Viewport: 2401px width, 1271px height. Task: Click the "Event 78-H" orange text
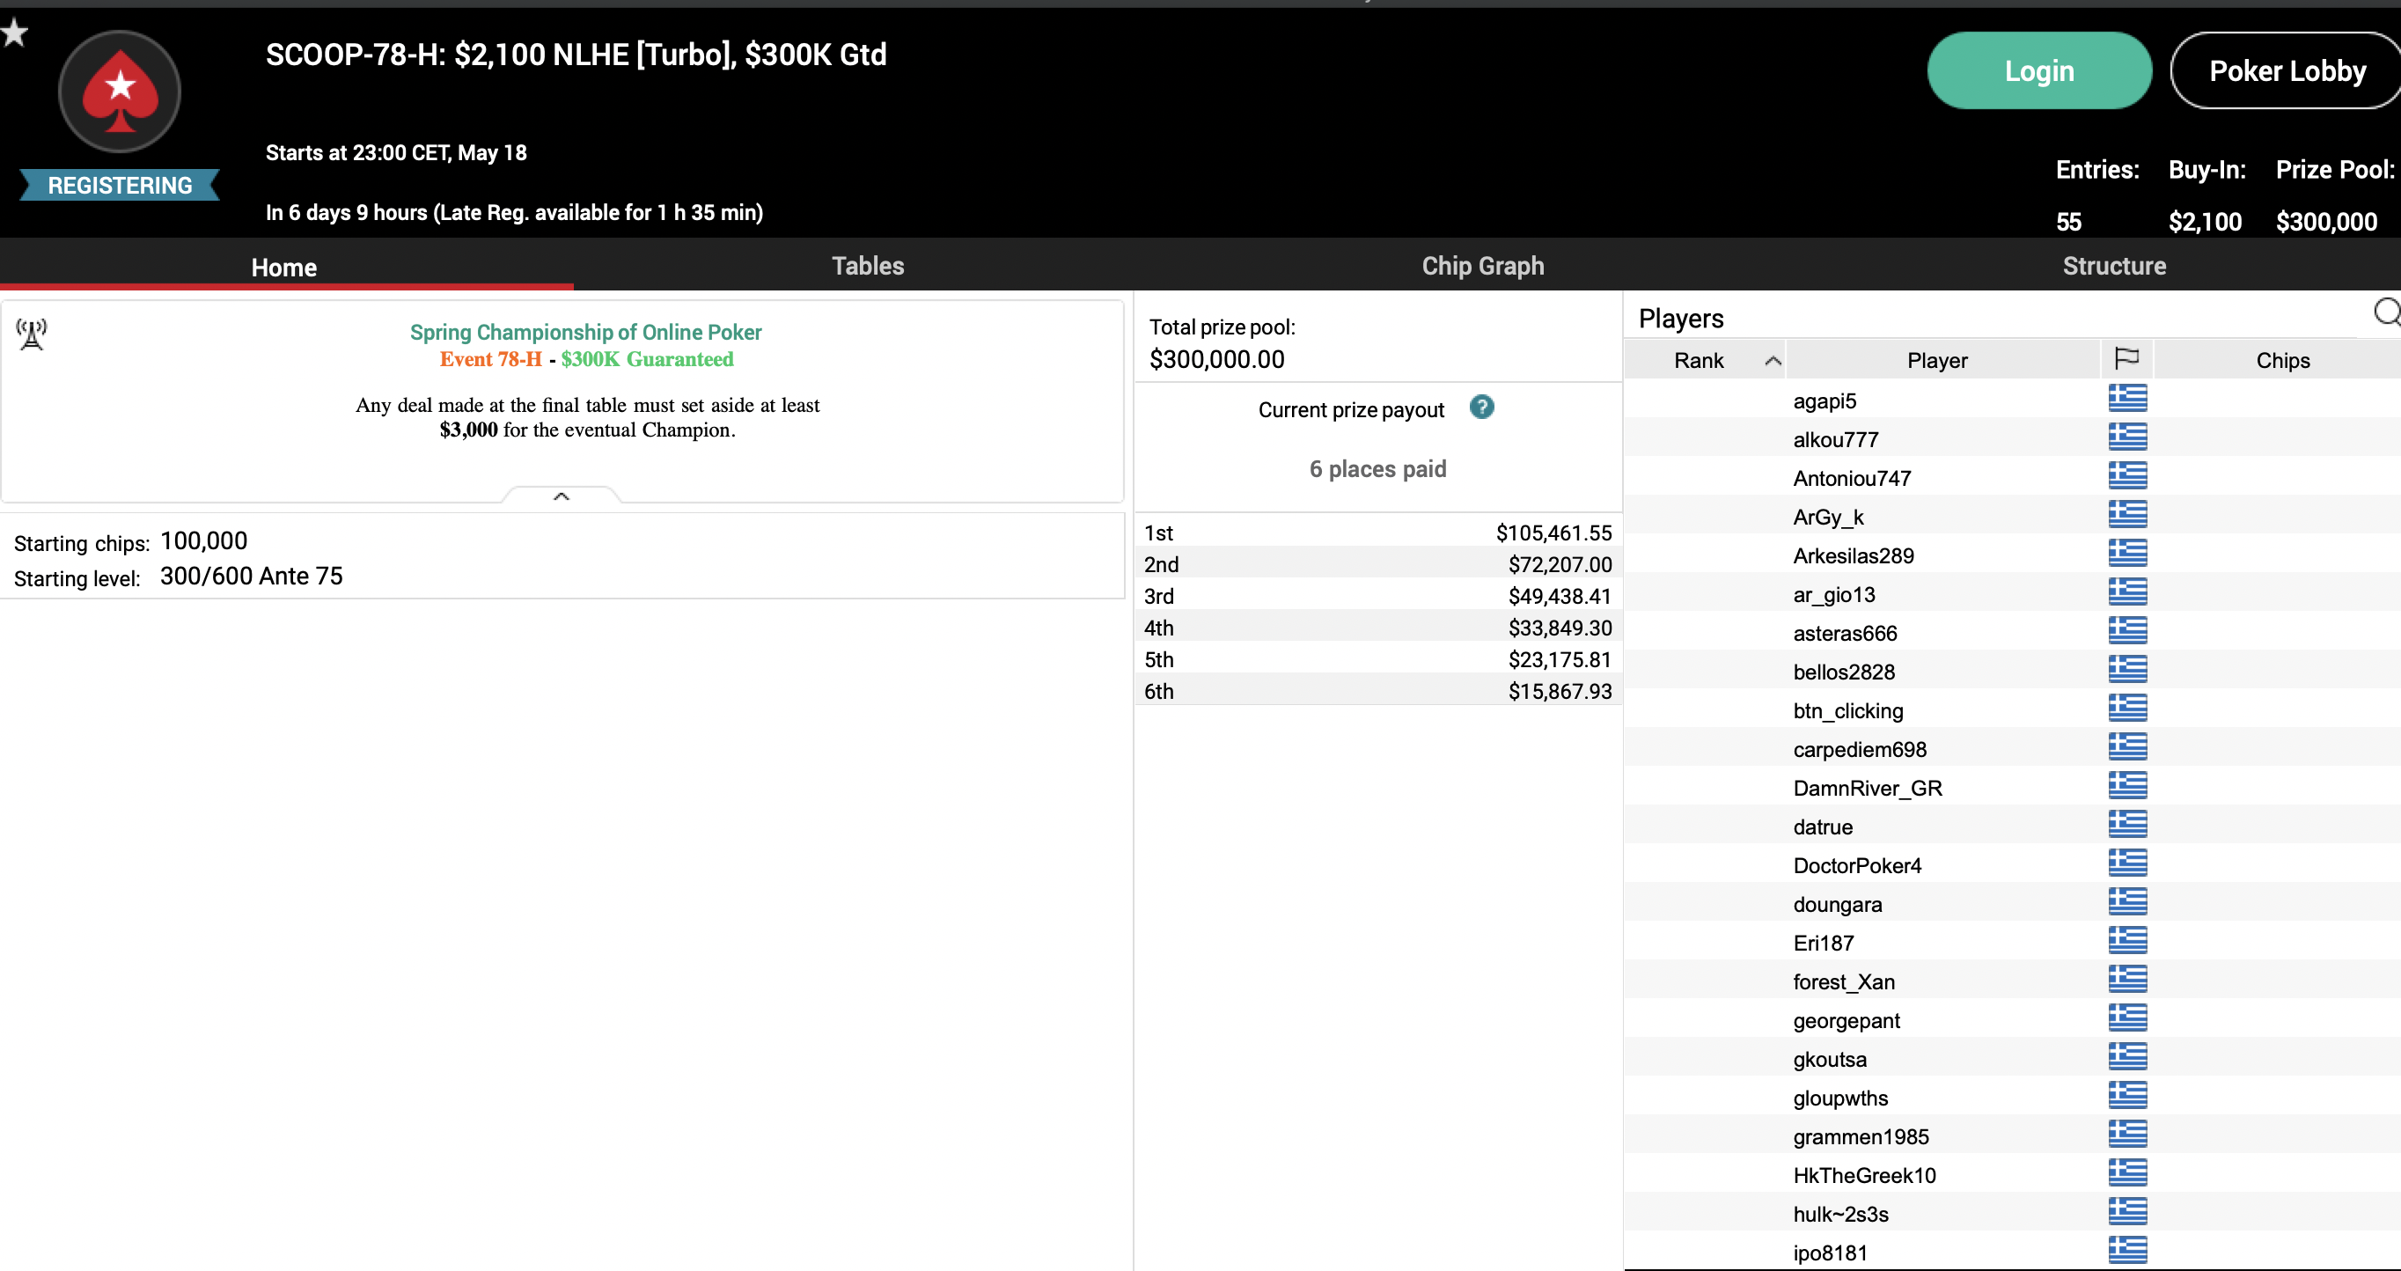point(490,359)
